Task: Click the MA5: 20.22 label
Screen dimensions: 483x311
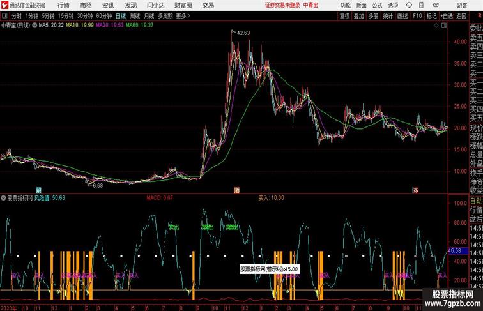Action: (x=51, y=26)
